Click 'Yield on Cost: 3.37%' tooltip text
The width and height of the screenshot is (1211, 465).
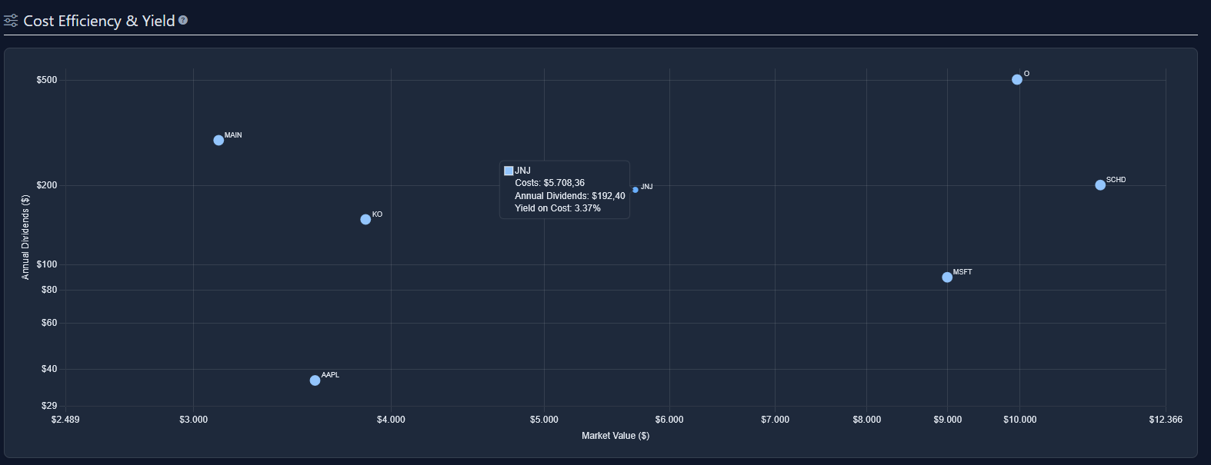click(x=558, y=208)
